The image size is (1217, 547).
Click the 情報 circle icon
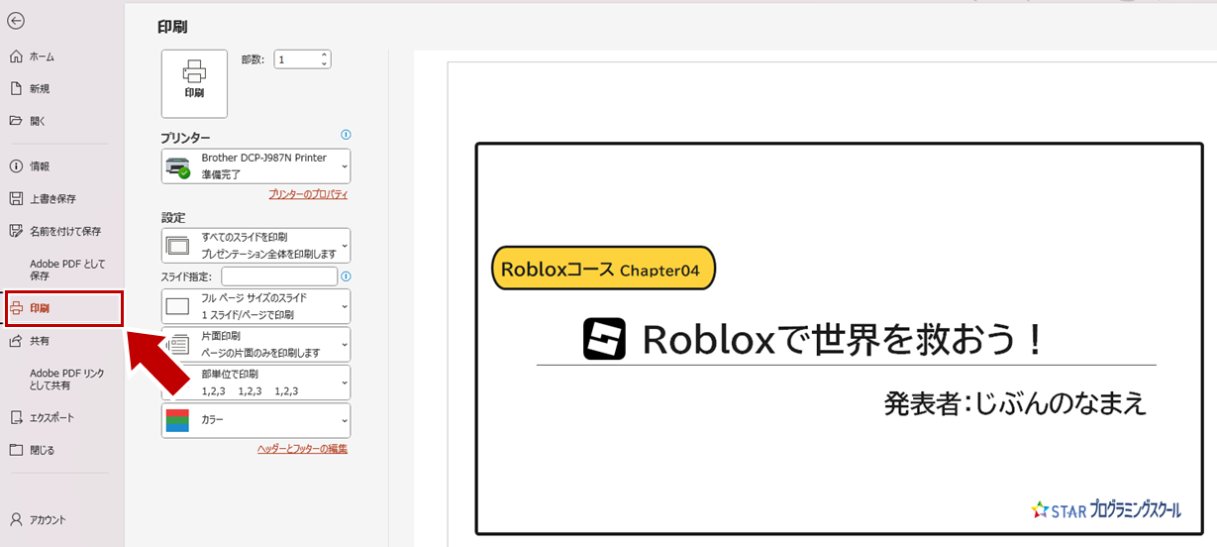pyautogui.click(x=16, y=166)
